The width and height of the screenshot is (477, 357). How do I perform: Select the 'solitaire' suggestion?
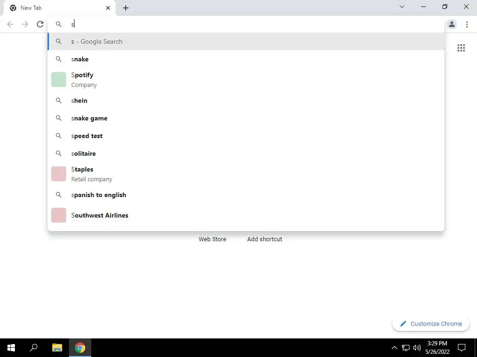click(246, 153)
